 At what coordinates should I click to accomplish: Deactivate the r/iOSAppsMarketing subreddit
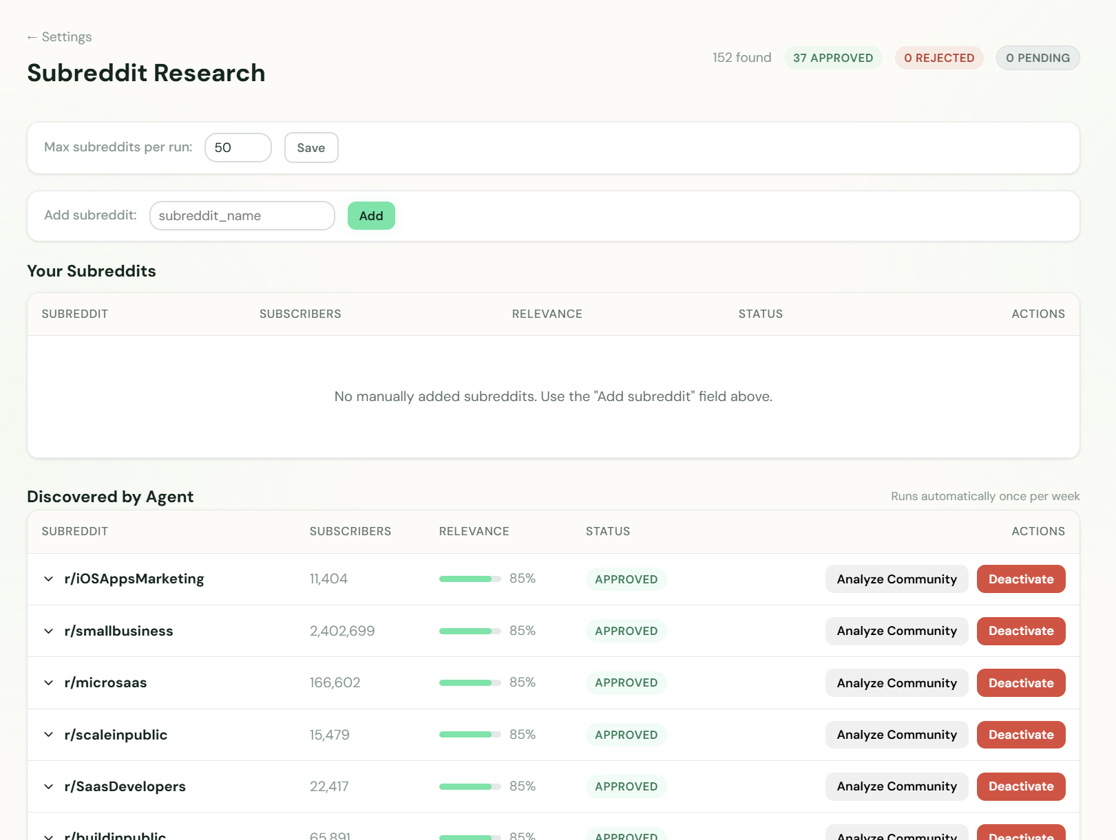pyautogui.click(x=1020, y=579)
